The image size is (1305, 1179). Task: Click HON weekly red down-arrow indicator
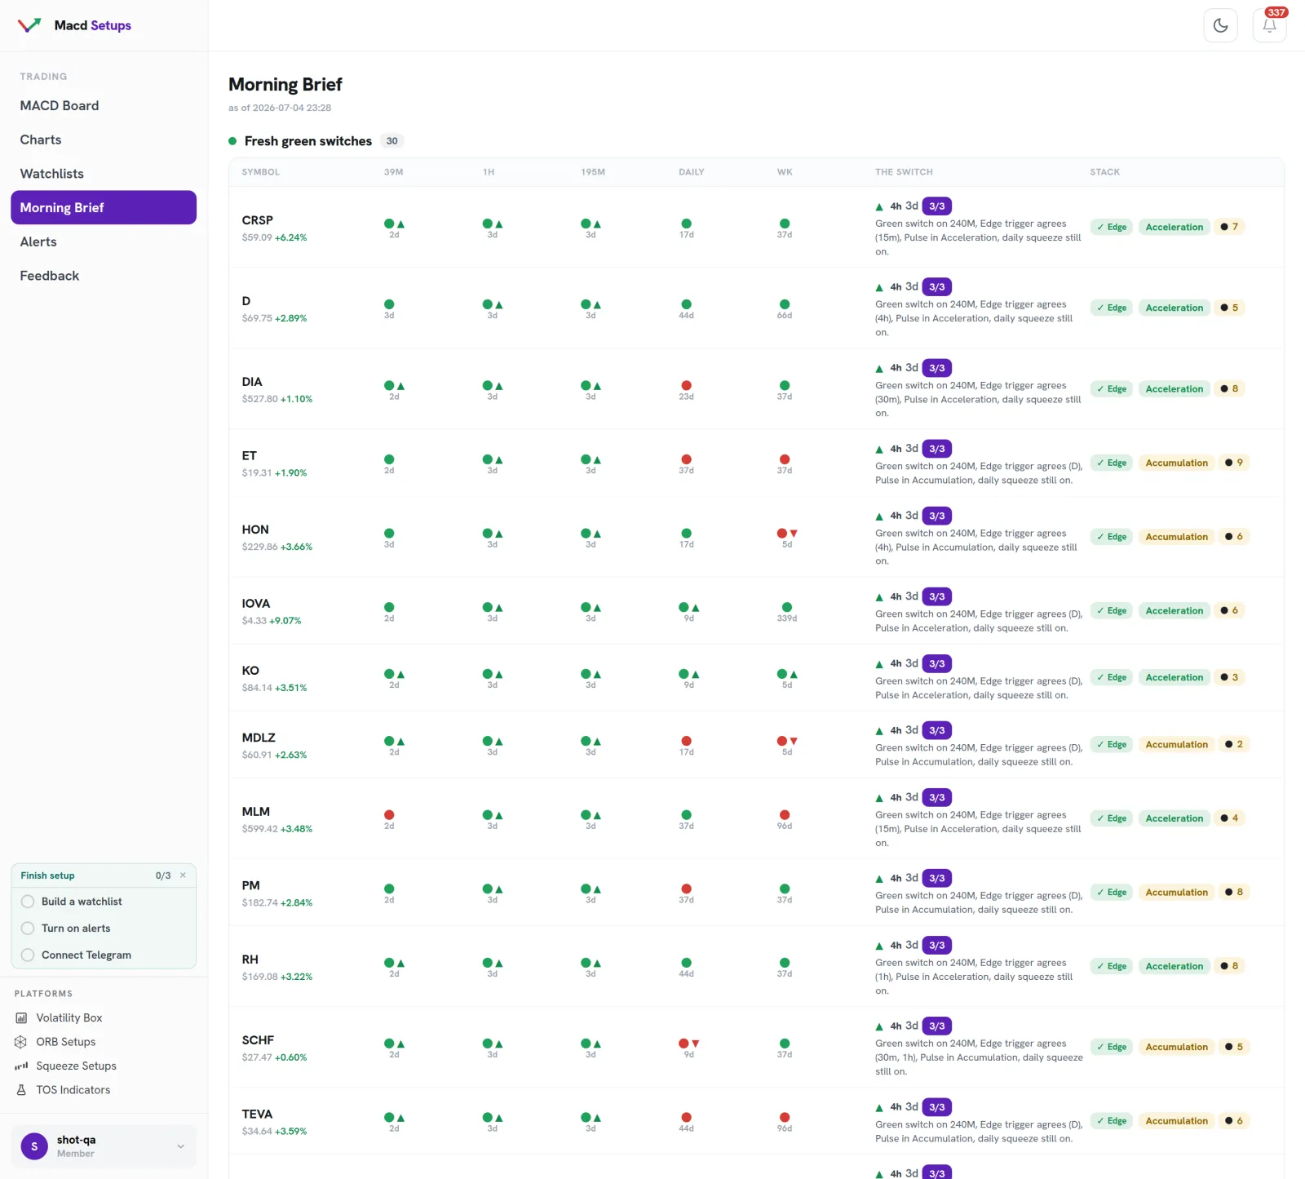(787, 534)
